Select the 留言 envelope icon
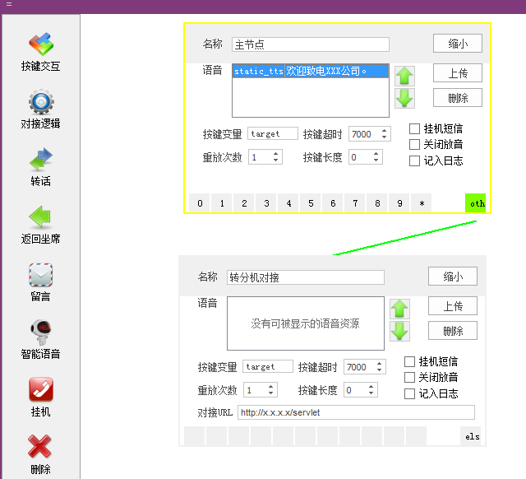 pyautogui.click(x=40, y=275)
